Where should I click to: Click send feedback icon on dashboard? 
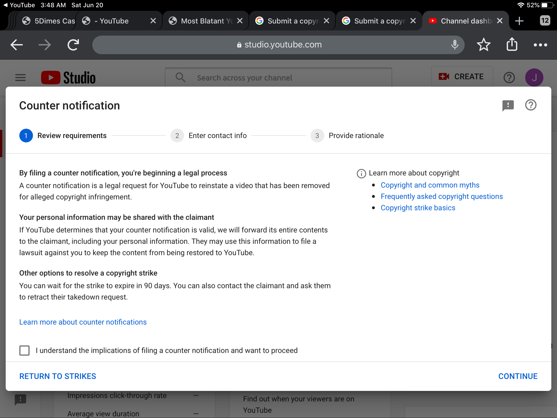20,400
